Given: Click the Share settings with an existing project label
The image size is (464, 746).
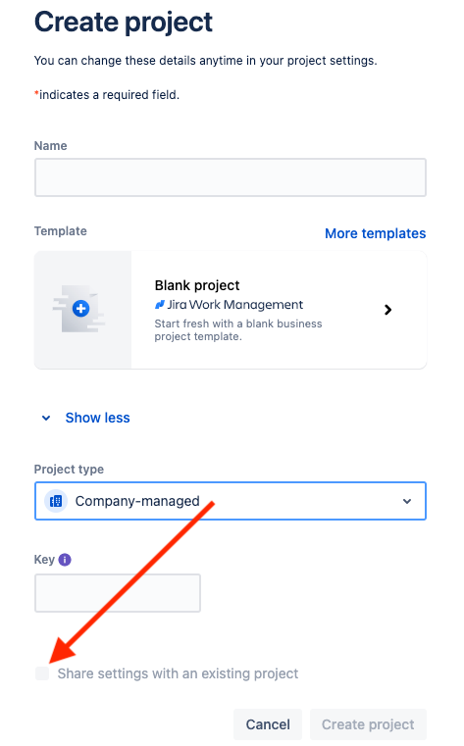Looking at the screenshot, I should [x=178, y=673].
